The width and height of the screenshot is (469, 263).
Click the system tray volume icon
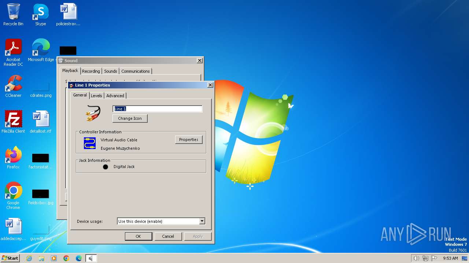[x=416, y=258]
